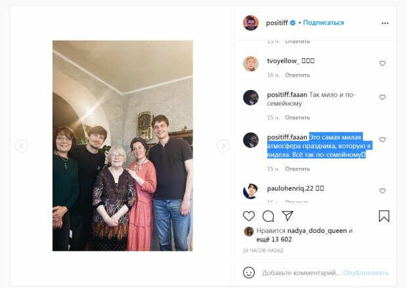
Task: Reply to tvoyellow_ comment via Ответить
Action: [297, 75]
